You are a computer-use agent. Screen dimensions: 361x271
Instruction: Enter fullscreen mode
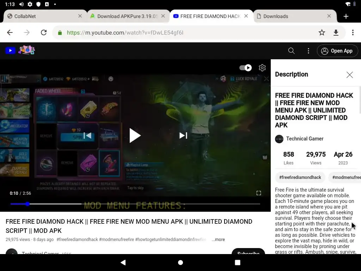tap(258, 193)
